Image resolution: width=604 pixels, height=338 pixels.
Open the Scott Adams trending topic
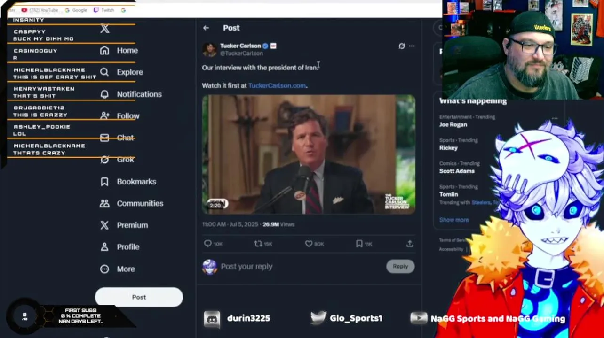point(457,171)
